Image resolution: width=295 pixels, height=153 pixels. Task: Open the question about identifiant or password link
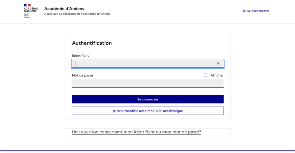pyautogui.click(x=136, y=132)
